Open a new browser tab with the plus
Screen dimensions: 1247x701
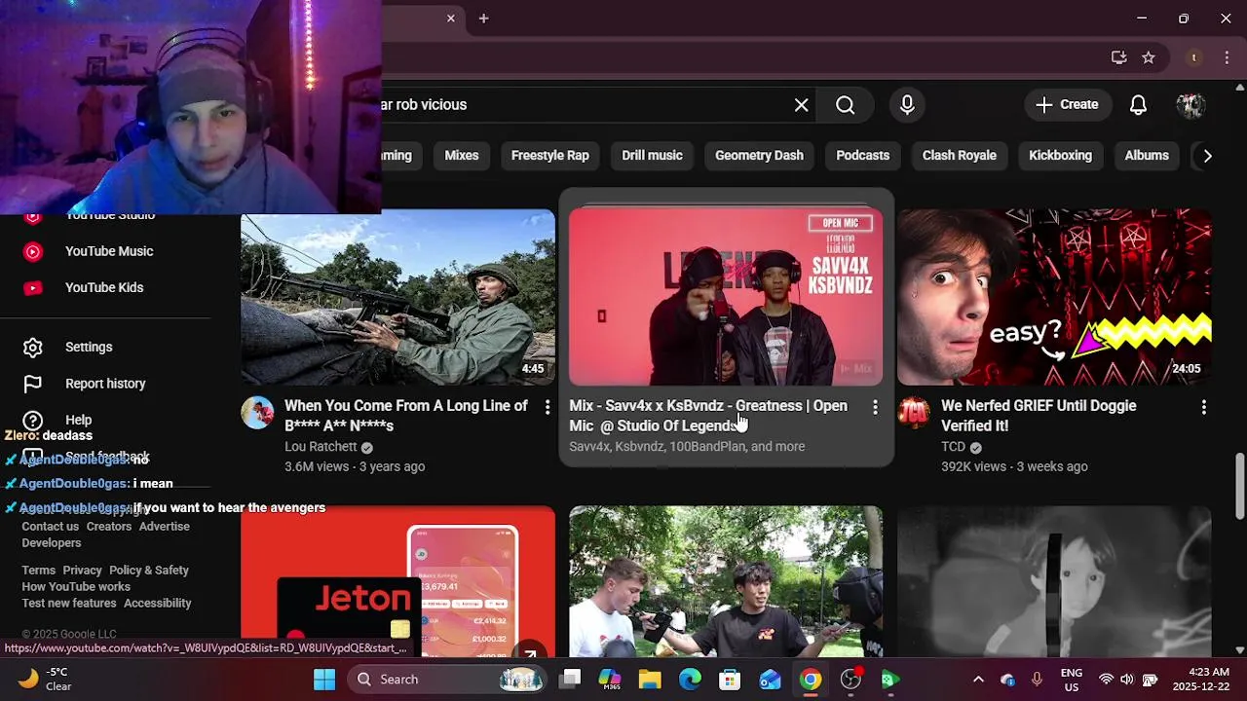coord(483,18)
